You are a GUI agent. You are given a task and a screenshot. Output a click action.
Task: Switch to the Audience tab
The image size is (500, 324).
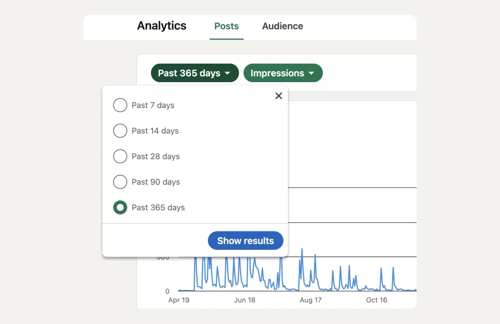click(x=282, y=26)
